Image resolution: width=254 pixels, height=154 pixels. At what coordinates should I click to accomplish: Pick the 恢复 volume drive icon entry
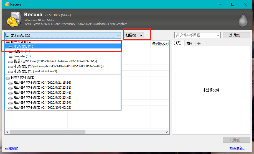(11, 61)
